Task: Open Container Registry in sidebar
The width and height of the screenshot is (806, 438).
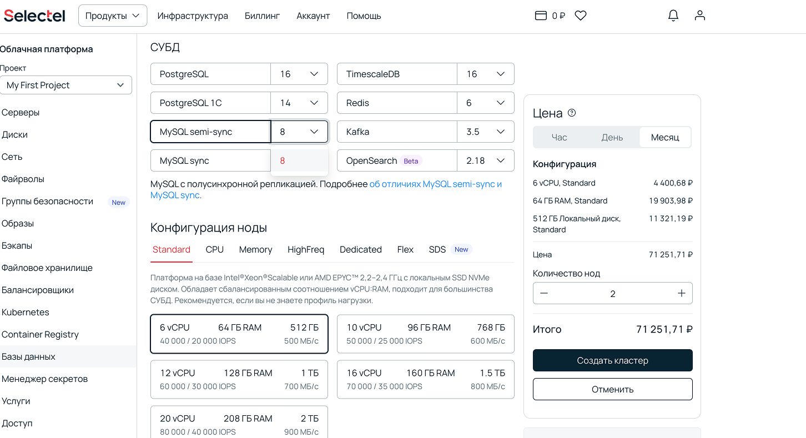Action: click(x=40, y=334)
